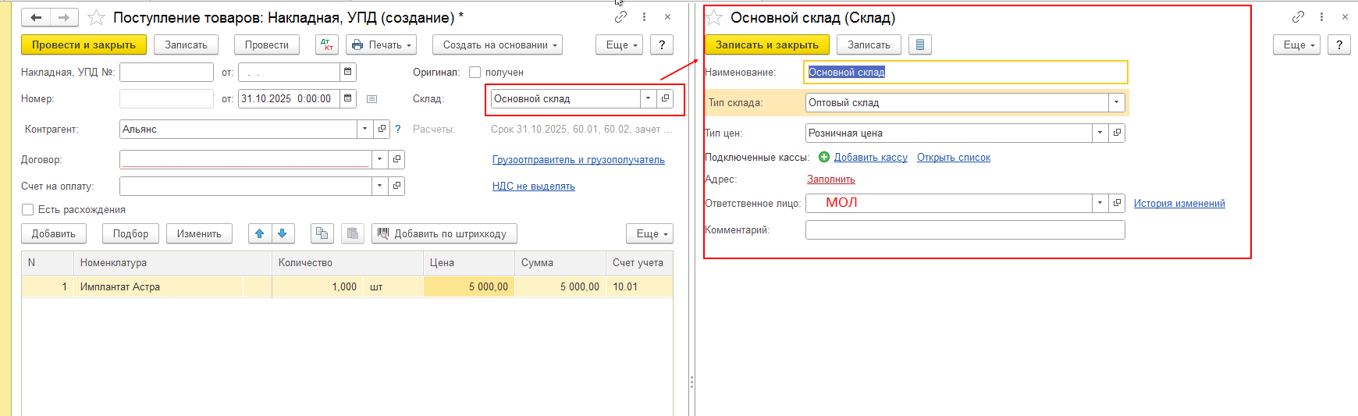Click green plus Добавить кассу icon
Viewport: 1358px width, 416px height.
(x=824, y=157)
